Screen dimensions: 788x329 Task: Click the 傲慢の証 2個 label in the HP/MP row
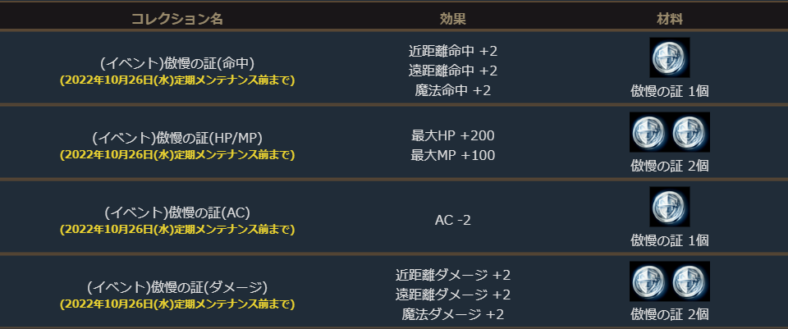point(669,165)
